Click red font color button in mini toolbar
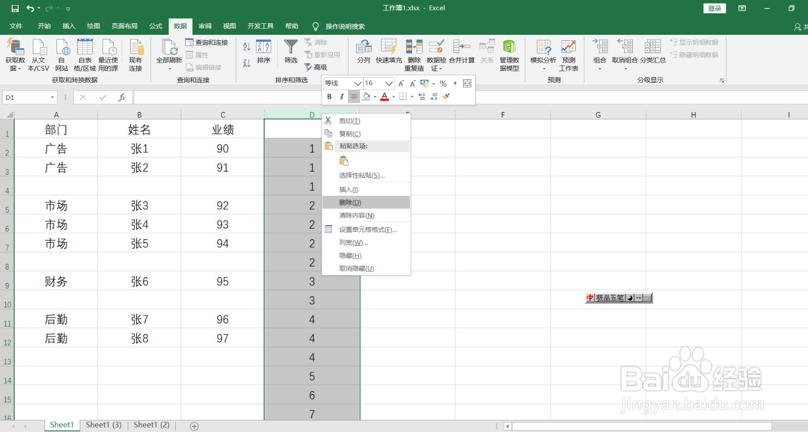 coord(385,96)
